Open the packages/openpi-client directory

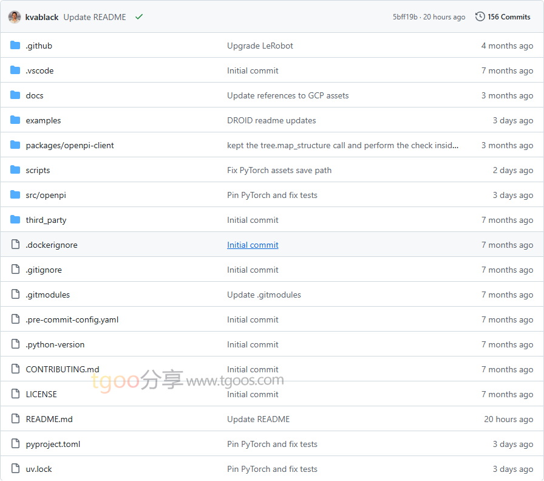70,145
